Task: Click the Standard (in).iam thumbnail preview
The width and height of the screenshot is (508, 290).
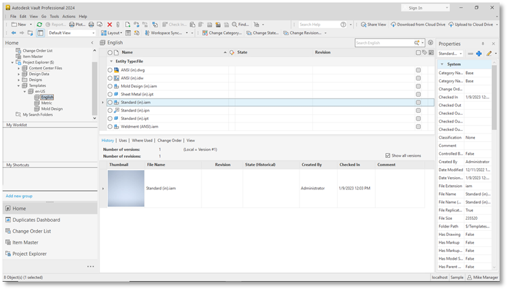Action: (x=126, y=188)
